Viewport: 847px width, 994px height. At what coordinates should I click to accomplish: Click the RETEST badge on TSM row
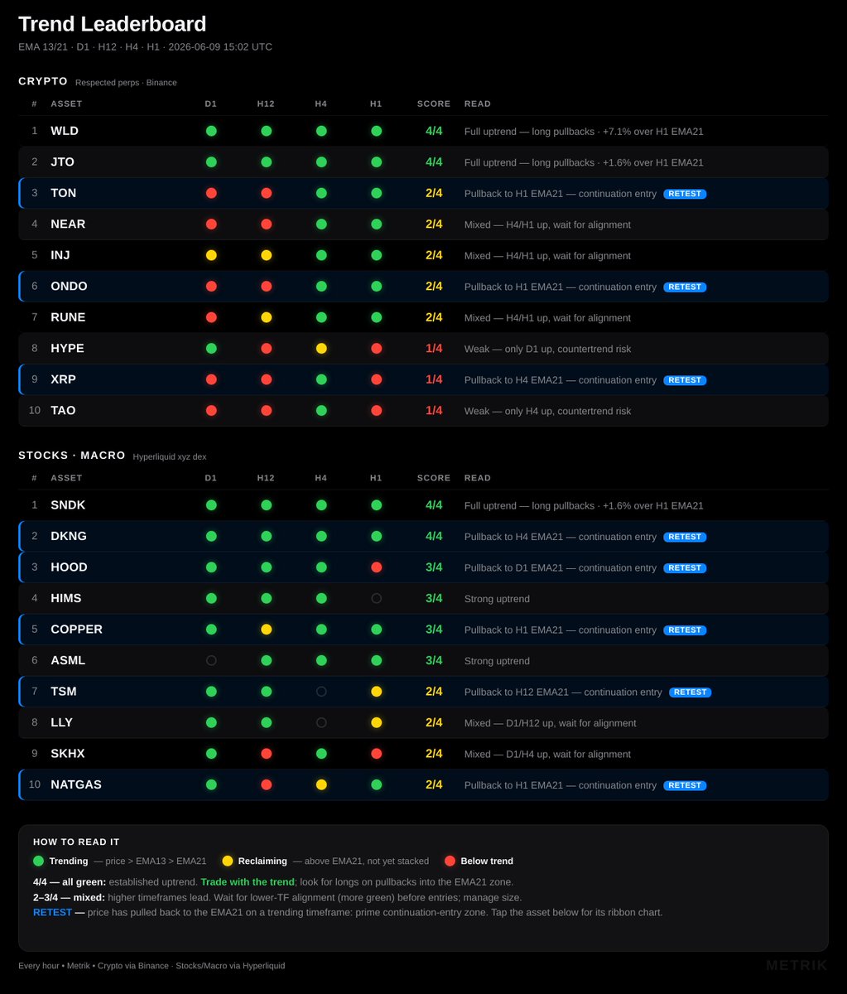pyautogui.click(x=691, y=692)
